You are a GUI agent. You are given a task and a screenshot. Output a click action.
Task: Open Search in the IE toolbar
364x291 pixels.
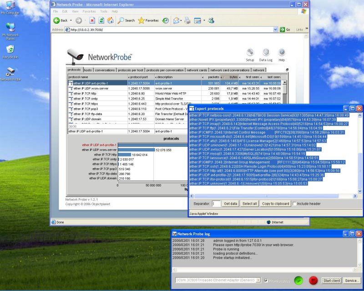[x=126, y=20]
